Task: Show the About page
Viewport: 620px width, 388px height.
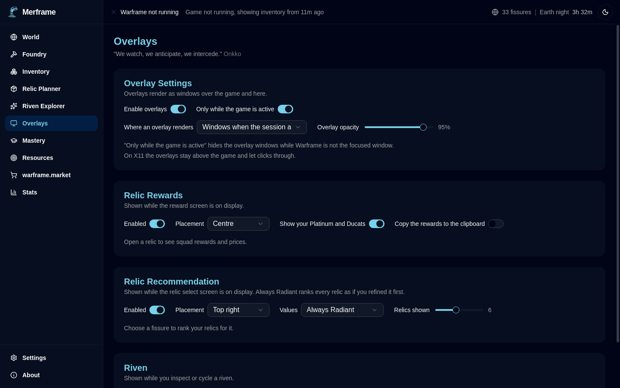Action: [x=52, y=375]
